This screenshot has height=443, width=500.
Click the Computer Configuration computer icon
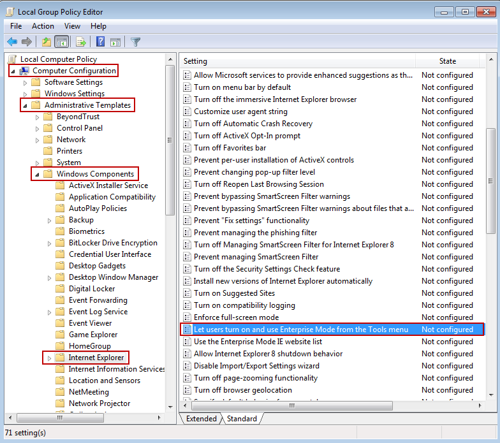(x=24, y=71)
